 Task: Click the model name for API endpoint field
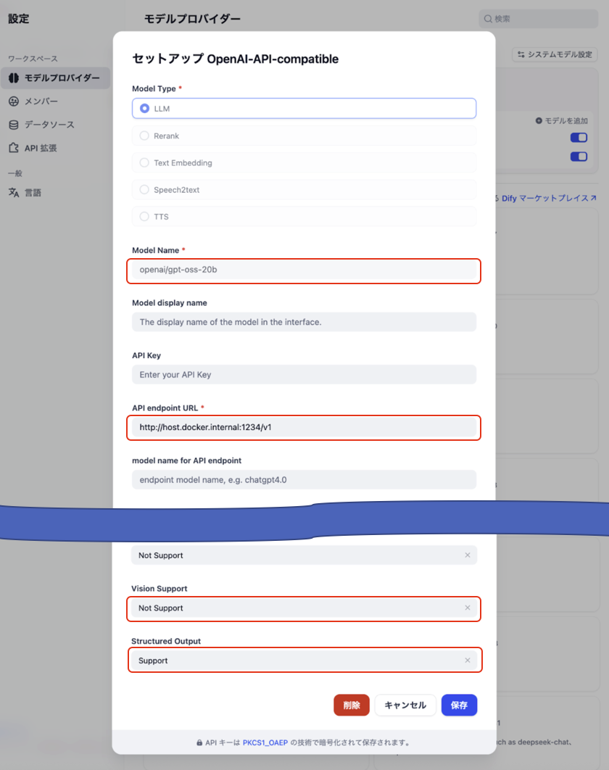tap(304, 480)
